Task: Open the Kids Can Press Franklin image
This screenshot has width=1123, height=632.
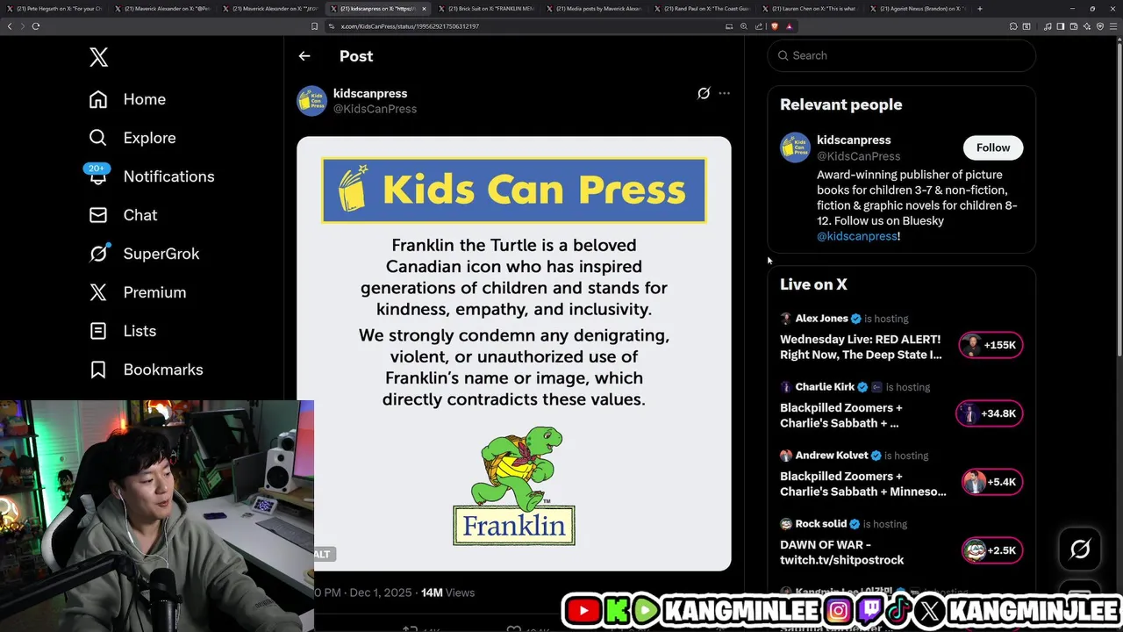Action: click(x=514, y=354)
